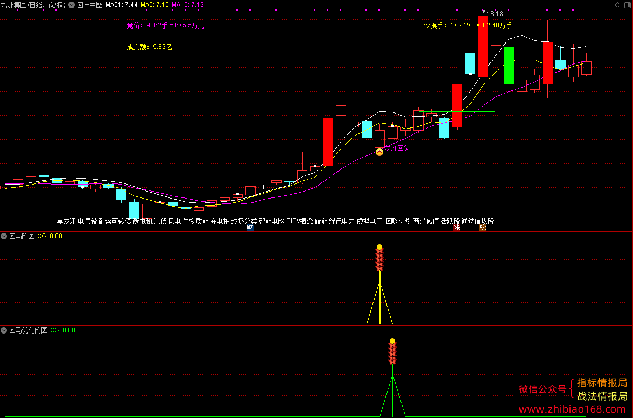This screenshot has height=418, width=633.
Task: Click the 通达信热股 concept tag
Action: click(x=477, y=221)
